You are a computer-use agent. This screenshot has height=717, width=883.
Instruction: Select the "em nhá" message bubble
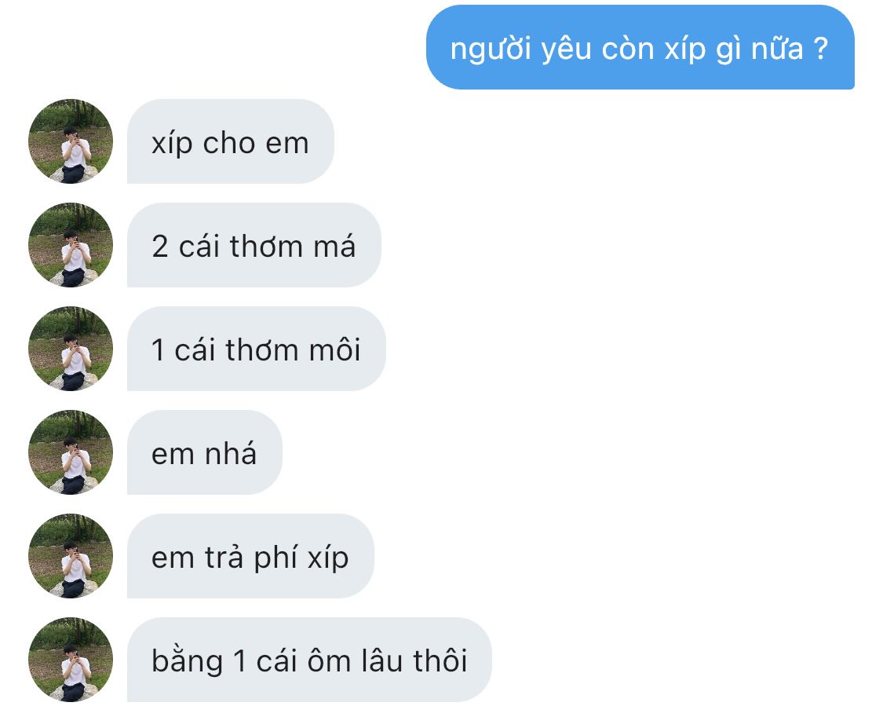pos(205,452)
